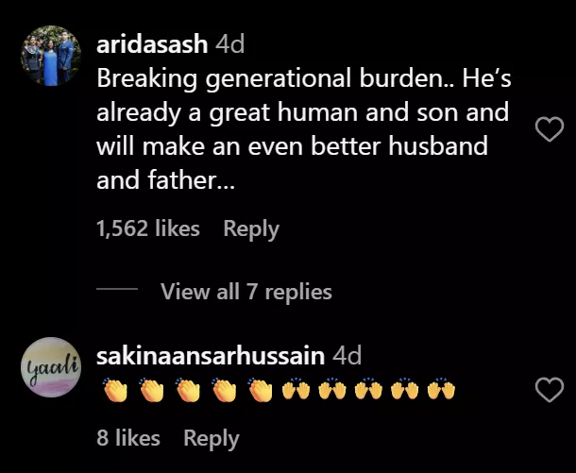This screenshot has height=473, width=576.
Task: Show who liked via 8 likes
Action: [x=128, y=438]
